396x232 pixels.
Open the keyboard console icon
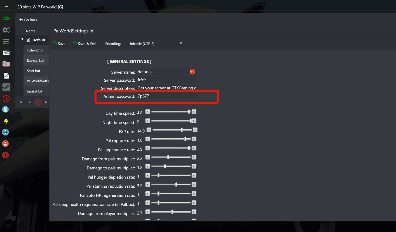(6, 53)
